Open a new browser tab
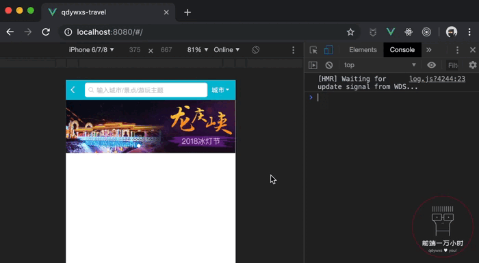 187,12
